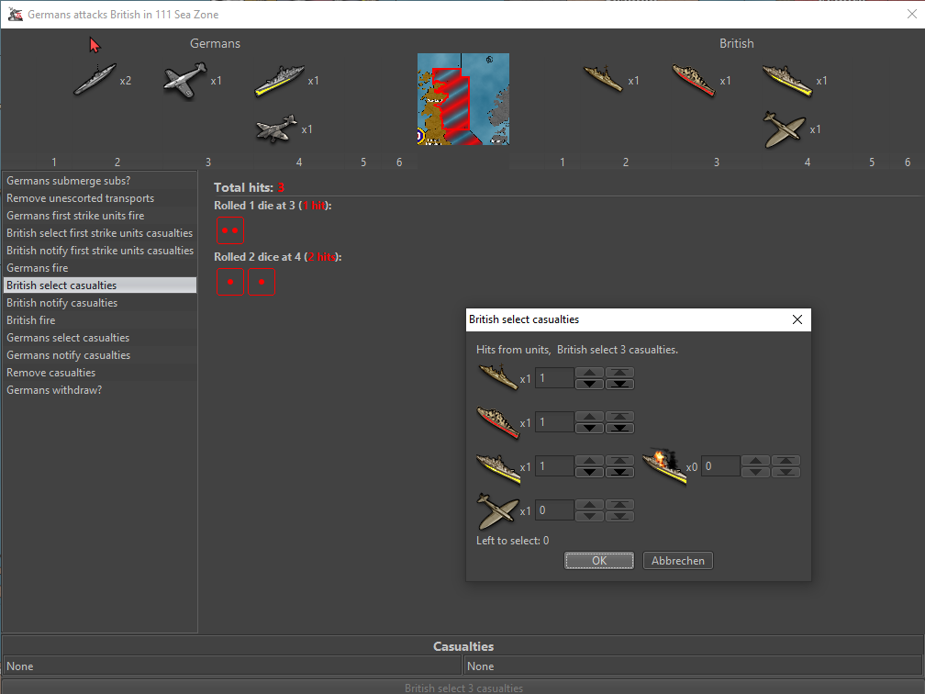Click the 111 Sea Zone map thumbnail

click(x=463, y=98)
